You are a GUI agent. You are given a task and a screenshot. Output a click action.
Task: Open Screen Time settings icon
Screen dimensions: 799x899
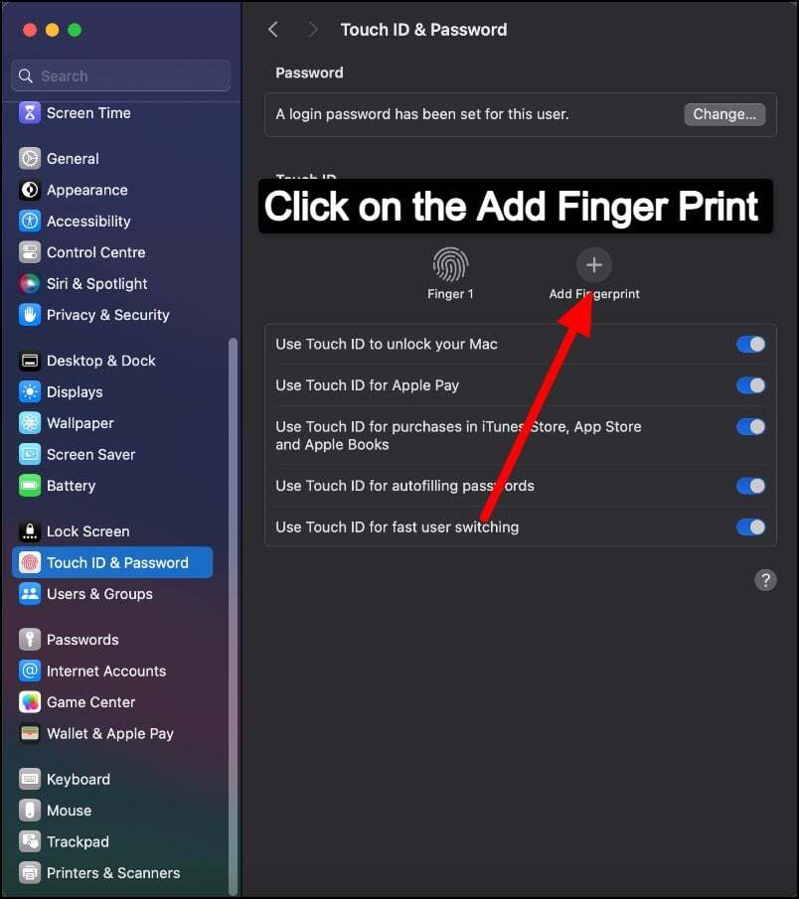pyautogui.click(x=30, y=113)
